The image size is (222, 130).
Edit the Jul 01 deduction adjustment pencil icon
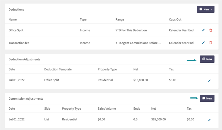[x=209, y=80]
